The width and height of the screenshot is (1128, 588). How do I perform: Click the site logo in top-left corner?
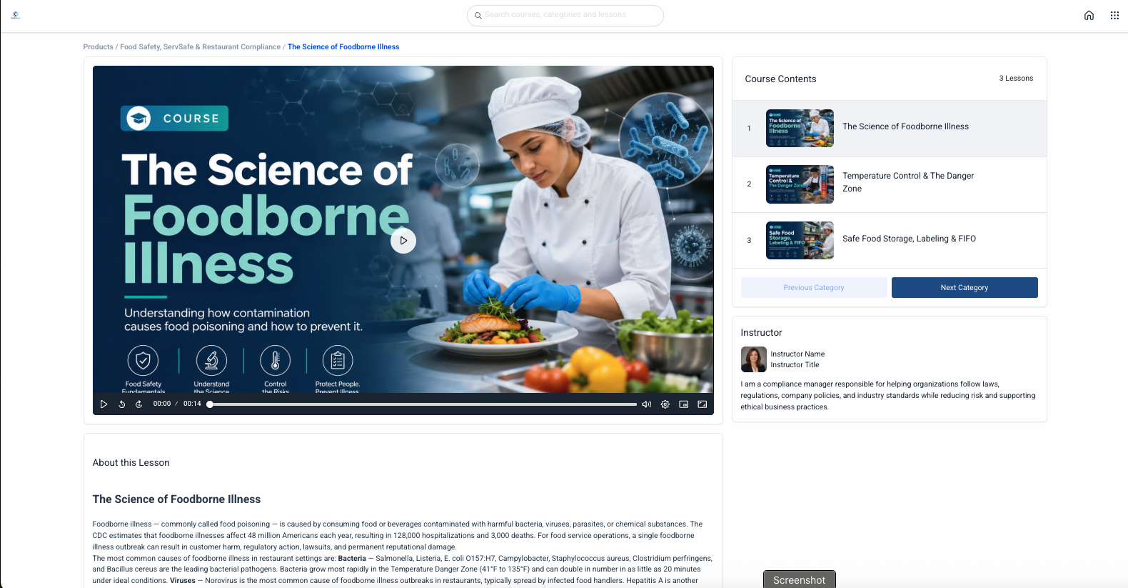(x=16, y=15)
